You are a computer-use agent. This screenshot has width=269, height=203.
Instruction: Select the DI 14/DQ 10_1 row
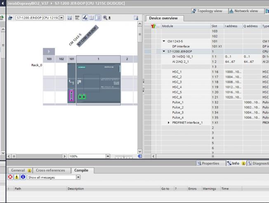tap(207, 57)
